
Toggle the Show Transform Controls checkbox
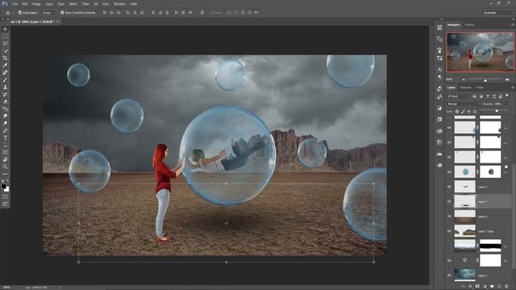(x=62, y=13)
